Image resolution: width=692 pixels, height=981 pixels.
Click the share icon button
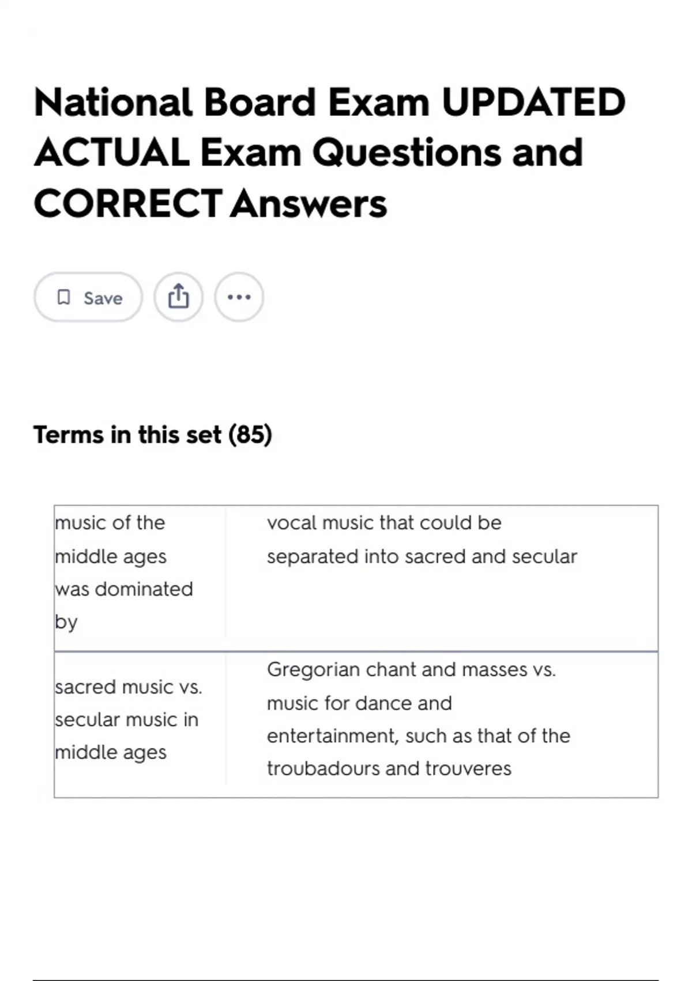[178, 297]
